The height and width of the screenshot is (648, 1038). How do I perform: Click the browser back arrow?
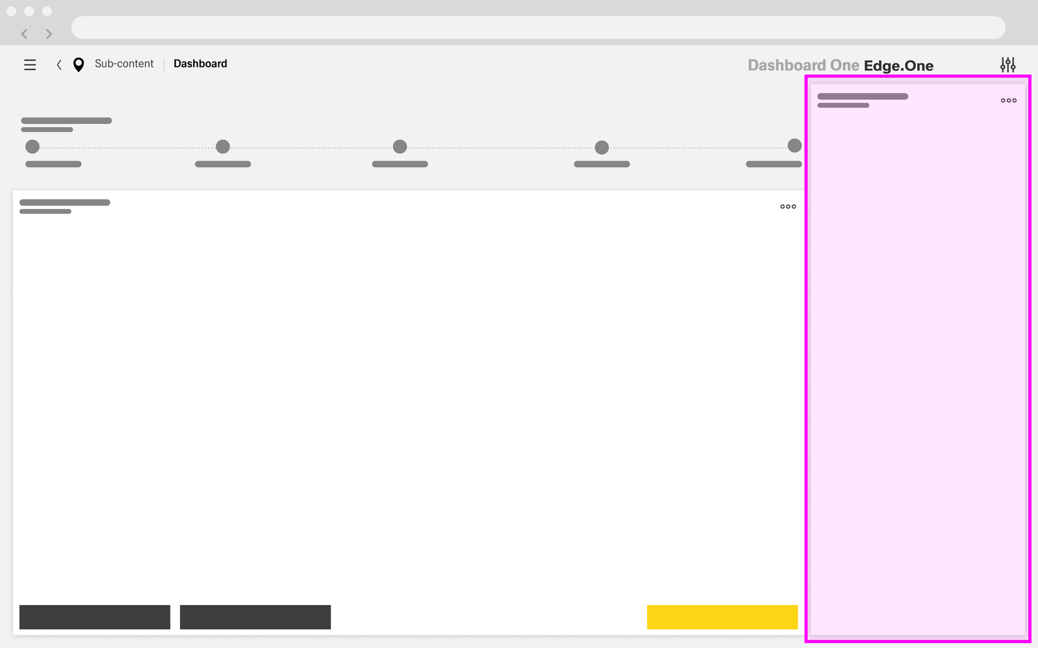click(25, 34)
